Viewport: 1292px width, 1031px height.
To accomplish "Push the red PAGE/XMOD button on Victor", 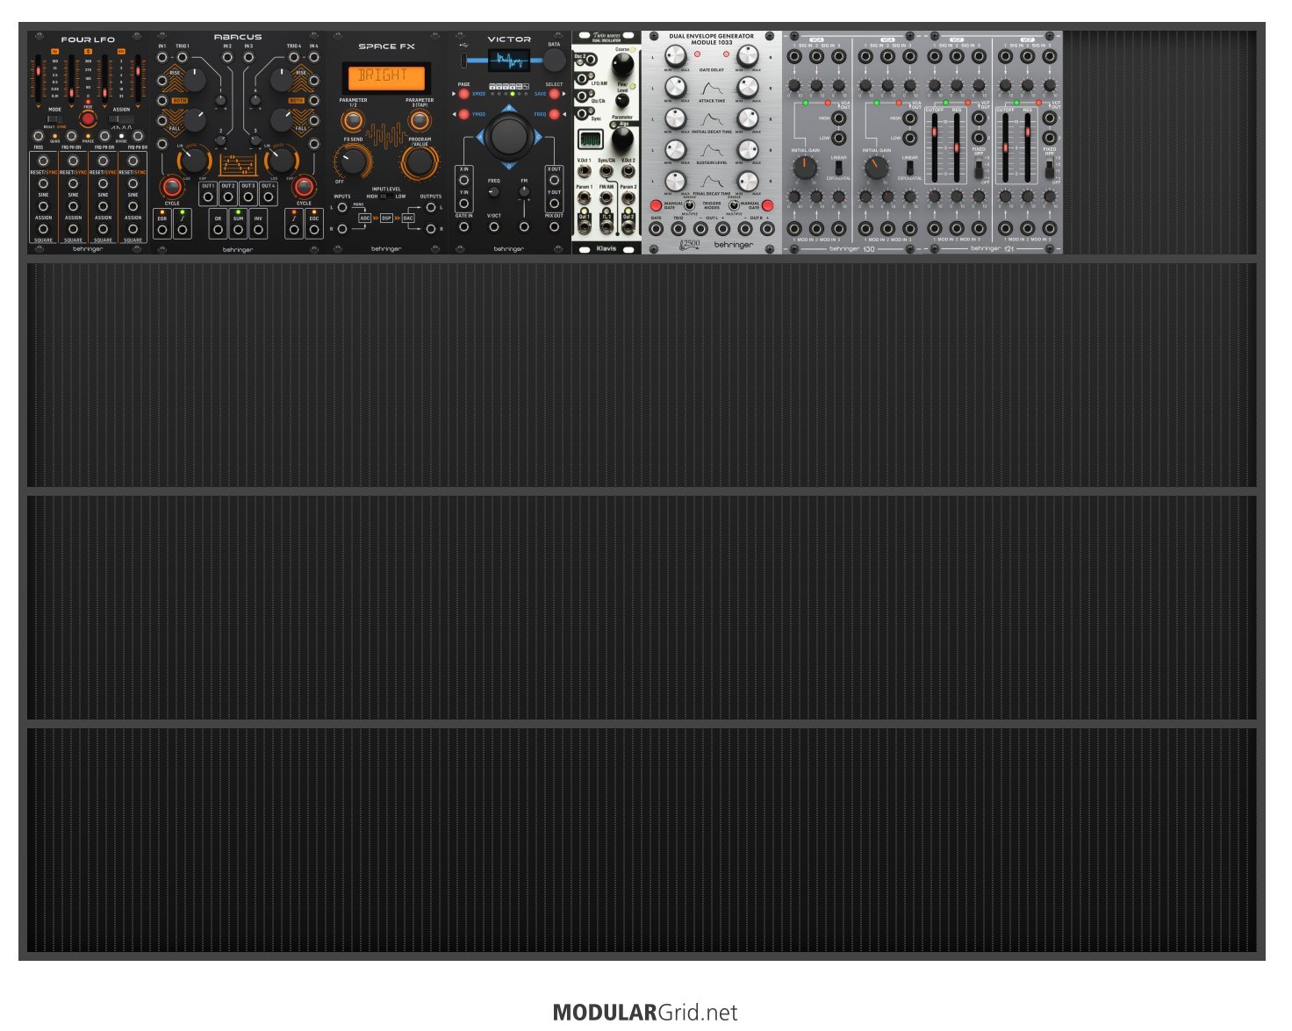I will pos(464,94).
